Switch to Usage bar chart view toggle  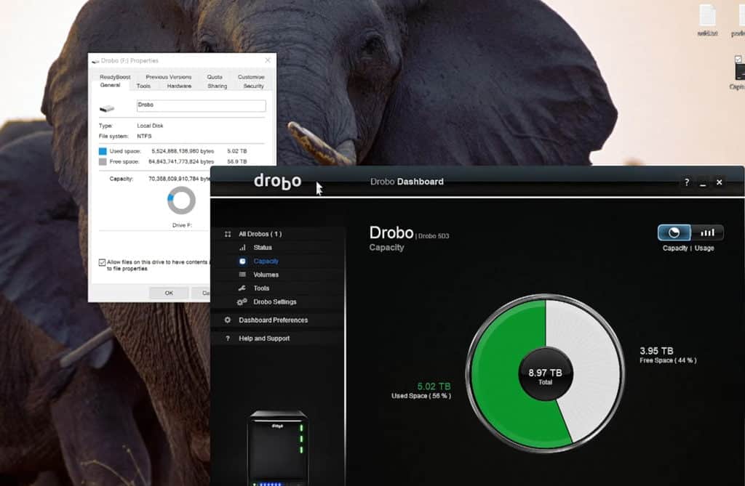707,232
